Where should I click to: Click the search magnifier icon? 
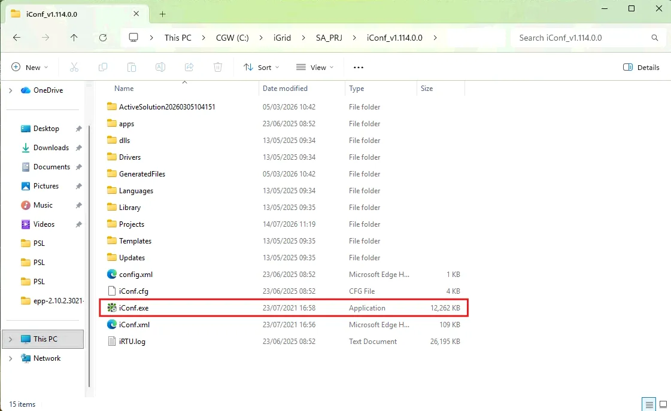click(655, 38)
